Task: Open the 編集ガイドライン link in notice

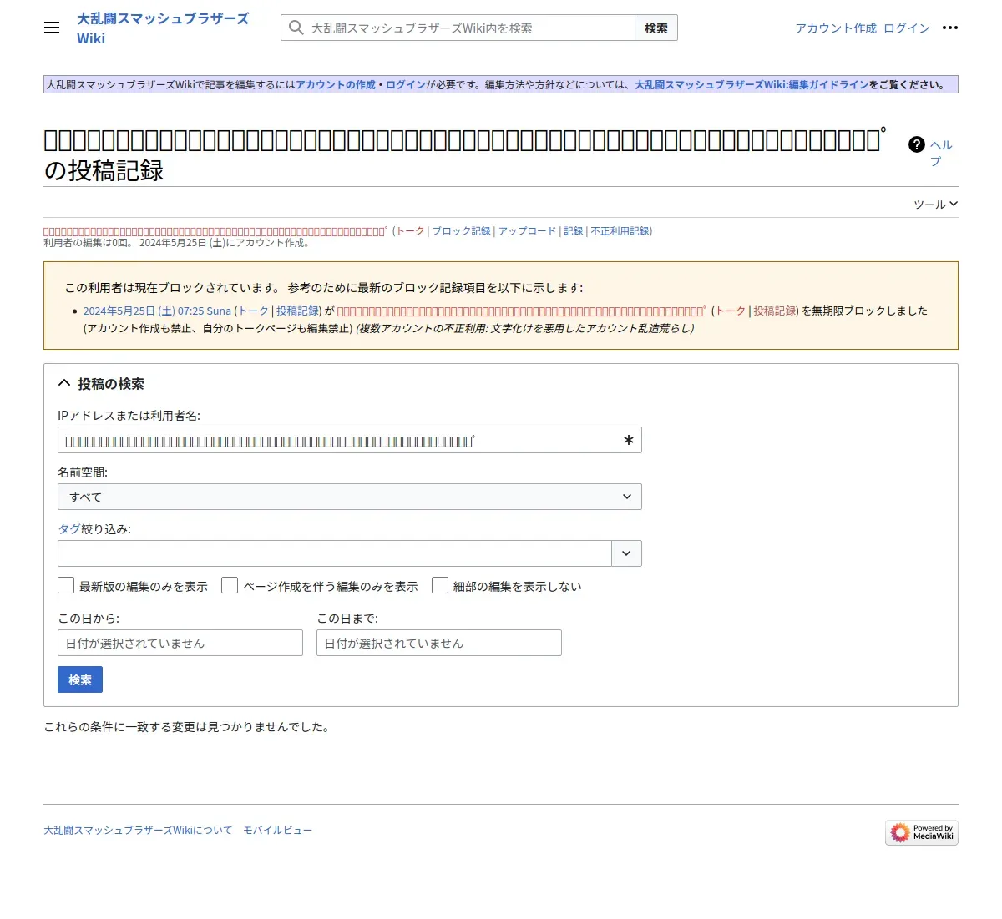Action: (751, 84)
